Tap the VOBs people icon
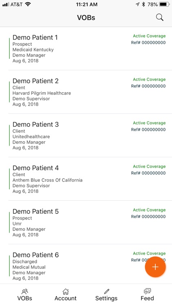 [25, 292]
